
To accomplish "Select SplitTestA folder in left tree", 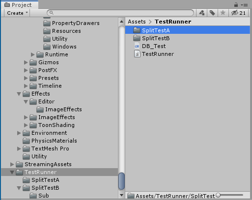I will pyautogui.click(x=41, y=180).
